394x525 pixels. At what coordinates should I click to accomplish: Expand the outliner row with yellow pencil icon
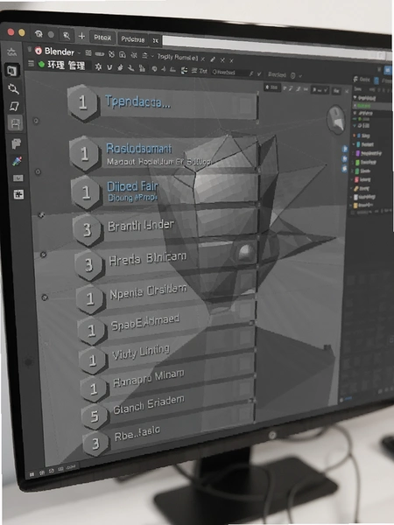pyautogui.click(x=353, y=188)
